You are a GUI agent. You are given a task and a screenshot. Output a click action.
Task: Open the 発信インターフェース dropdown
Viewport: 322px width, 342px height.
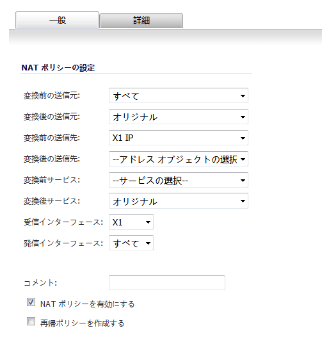coord(131,243)
